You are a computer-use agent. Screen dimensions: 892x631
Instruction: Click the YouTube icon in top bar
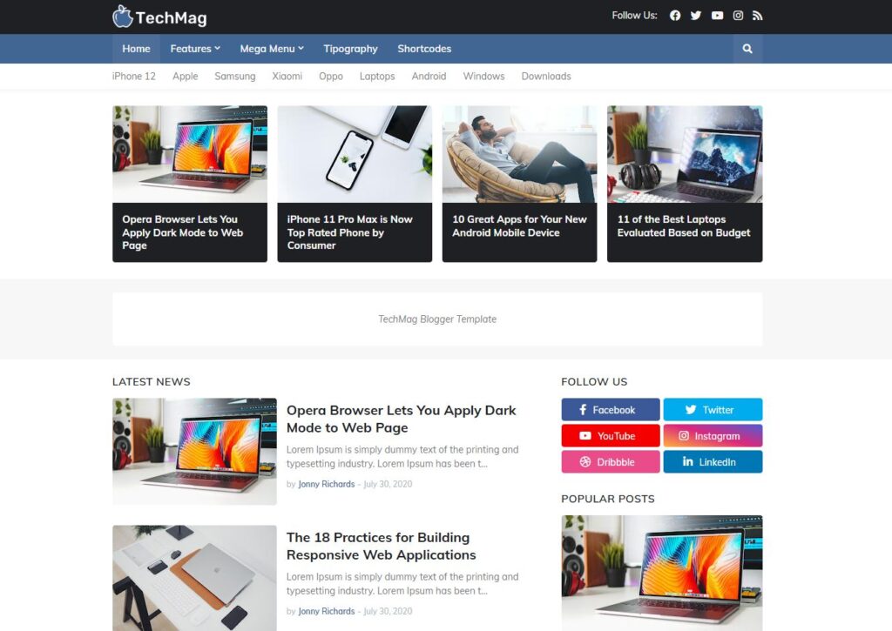pos(717,16)
